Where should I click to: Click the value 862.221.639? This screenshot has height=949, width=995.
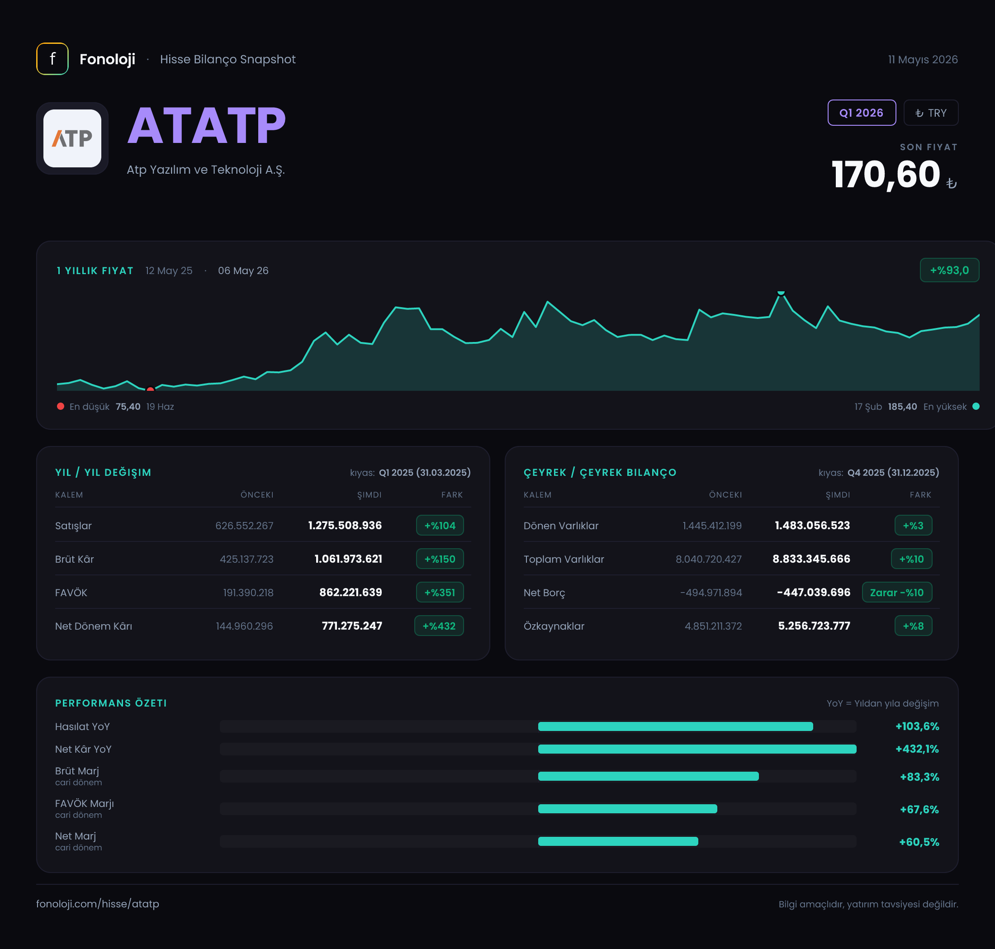coord(351,592)
